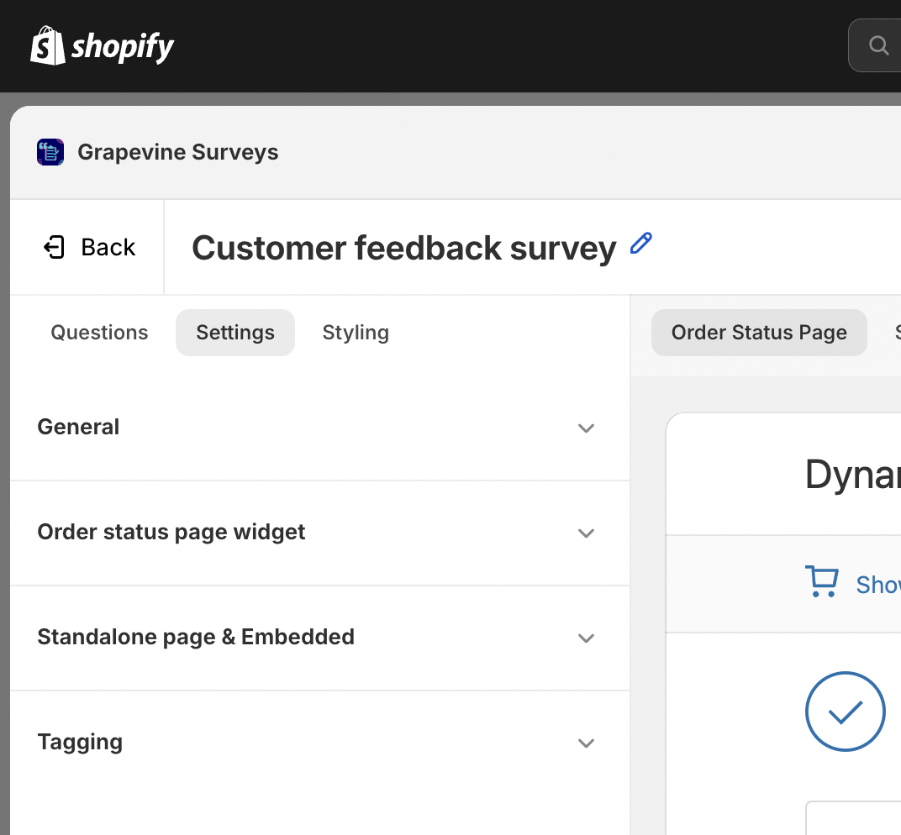Click the Show link beside the cart
The image size is (901, 835).
click(x=877, y=584)
